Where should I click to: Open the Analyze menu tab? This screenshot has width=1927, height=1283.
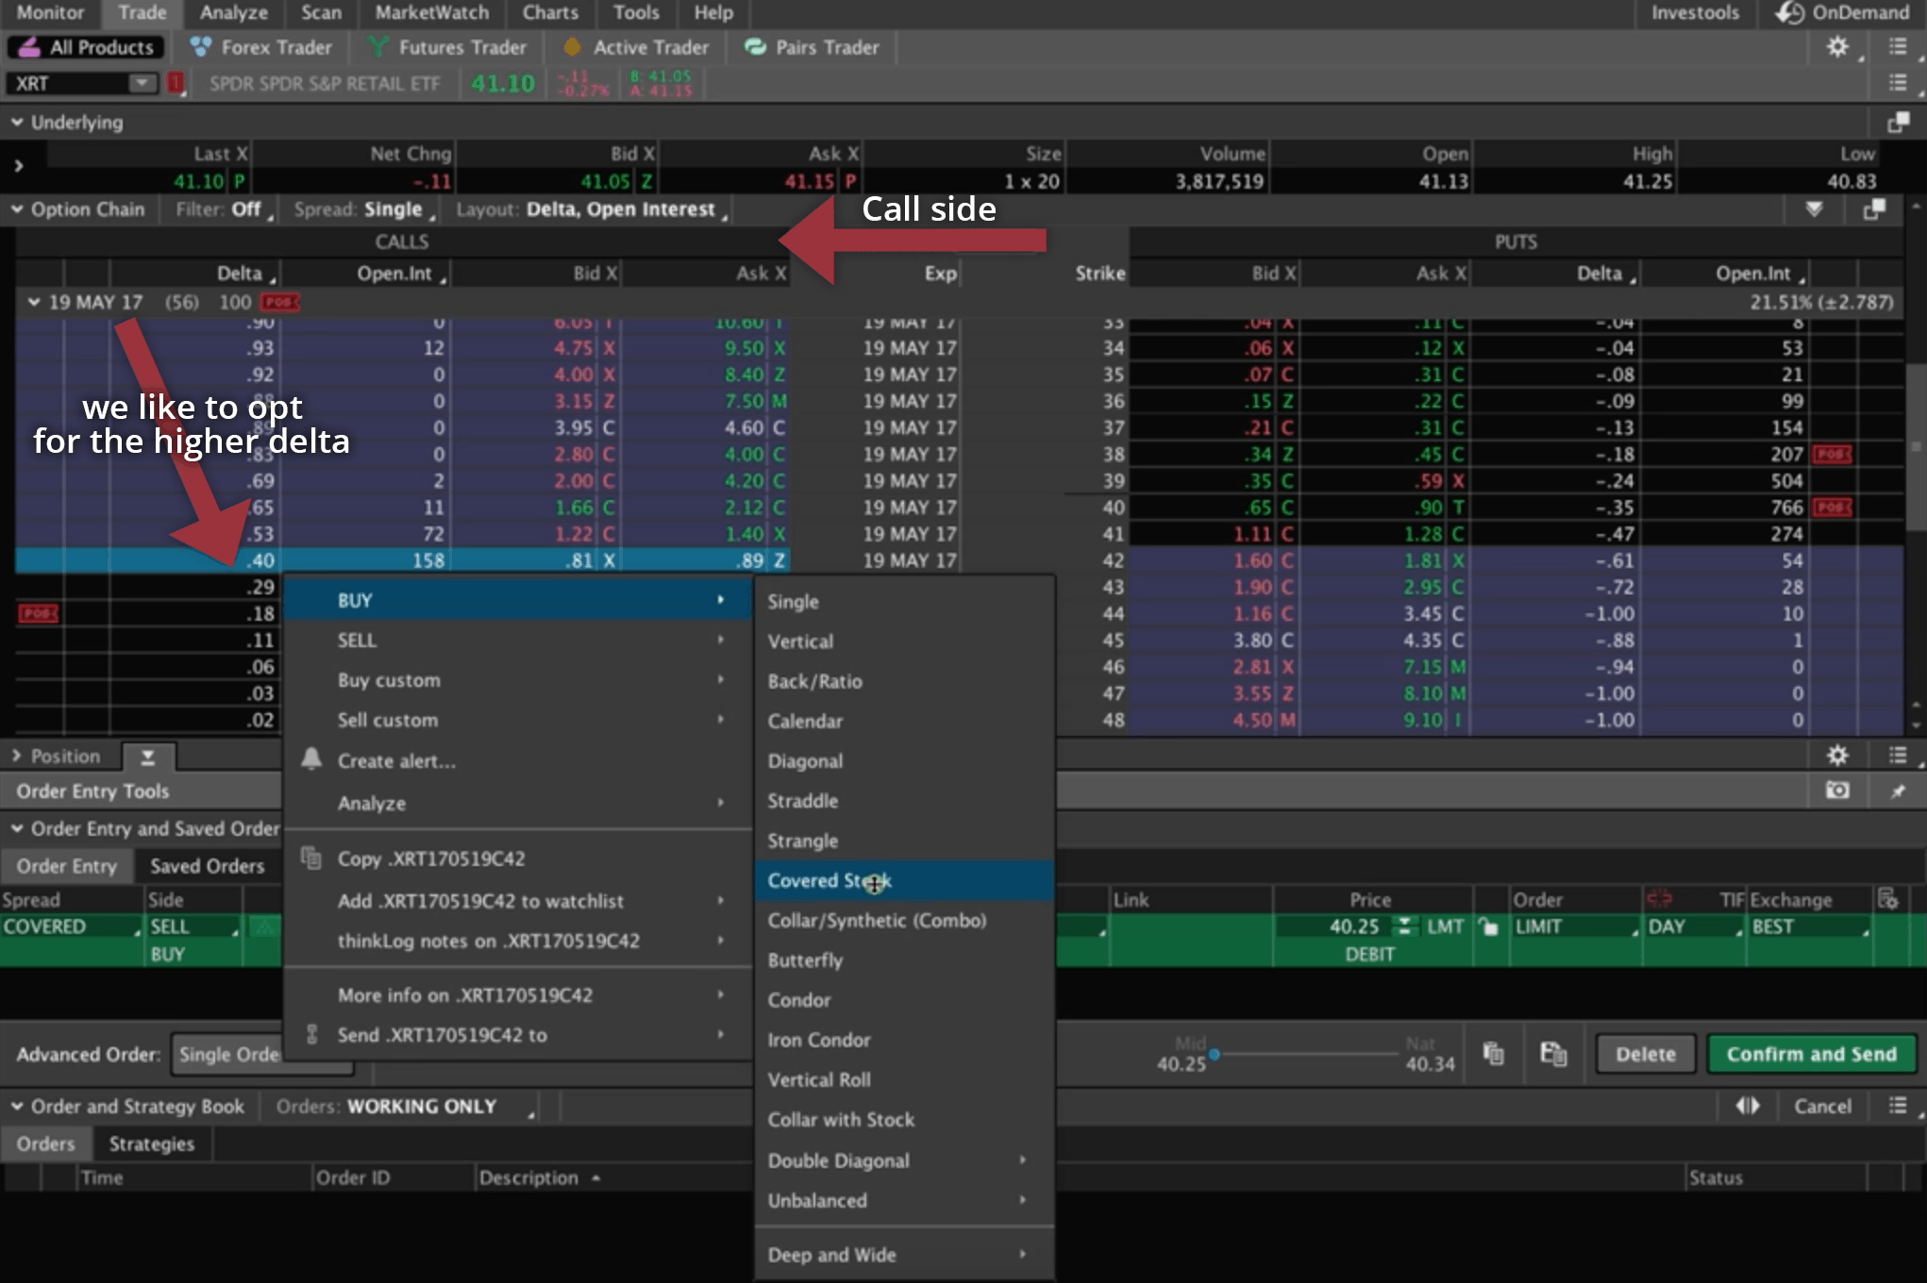pos(234,13)
